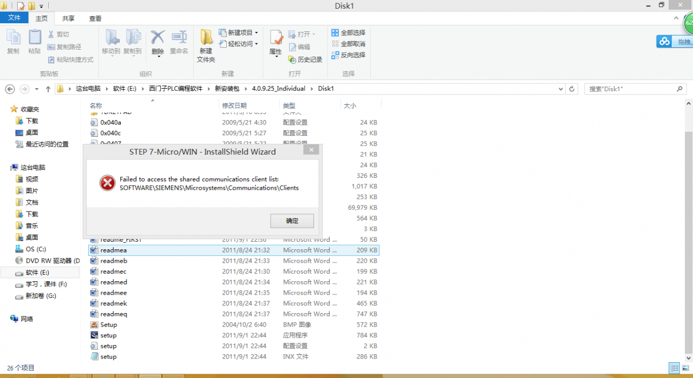Click 全部选择 (Select all) in the ribbon

348,32
